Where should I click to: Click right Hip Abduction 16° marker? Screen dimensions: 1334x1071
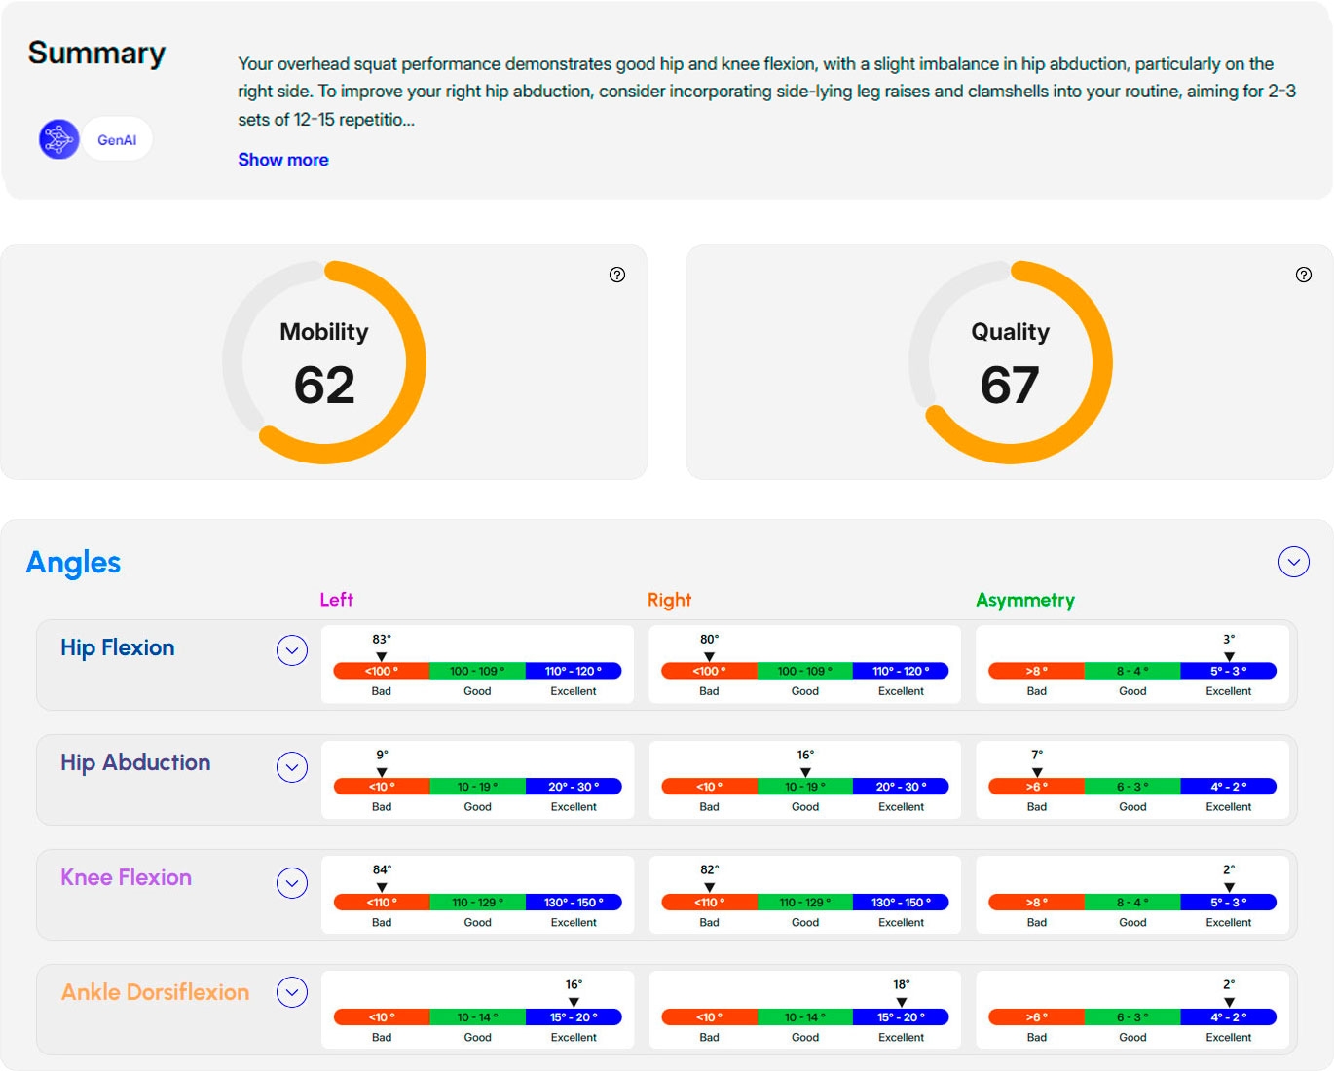pos(805,771)
